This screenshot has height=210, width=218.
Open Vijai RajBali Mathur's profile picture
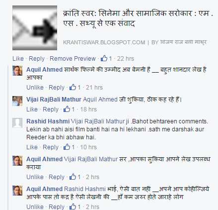(17, 101)
